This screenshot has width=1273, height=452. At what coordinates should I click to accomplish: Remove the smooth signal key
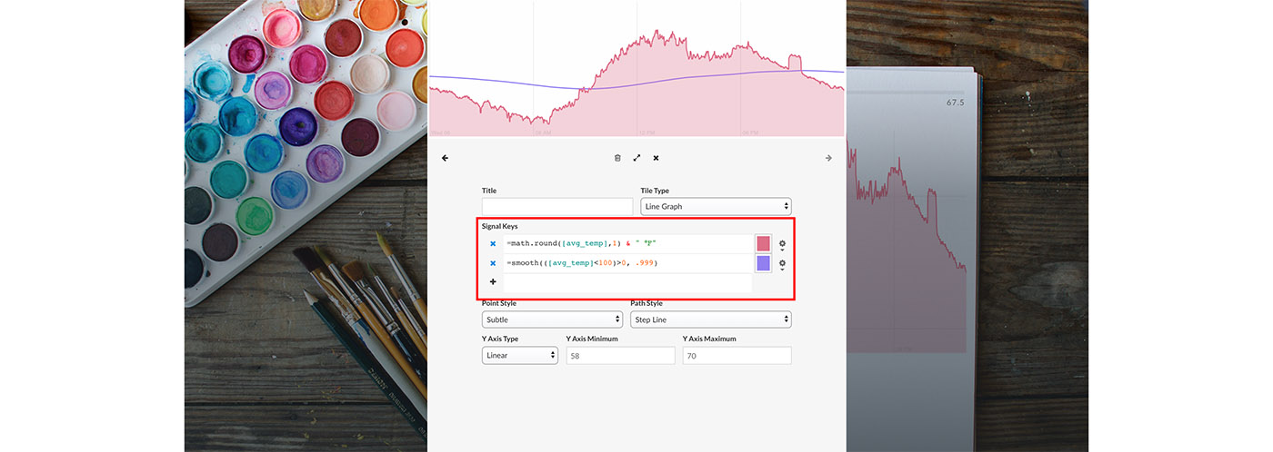coord(493,263)
